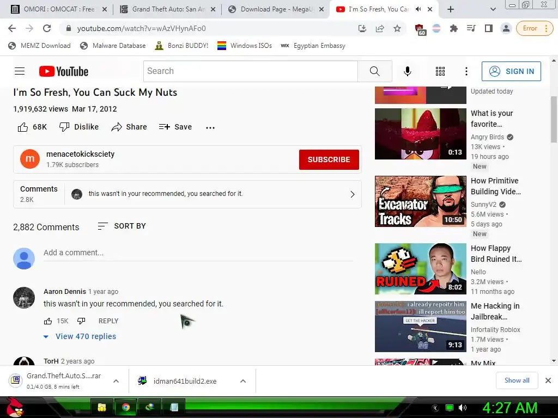The height and width of the screenshot is (418, 558).
Task: Click the volume speaker in system tray
Action: [x=463, y=408]
